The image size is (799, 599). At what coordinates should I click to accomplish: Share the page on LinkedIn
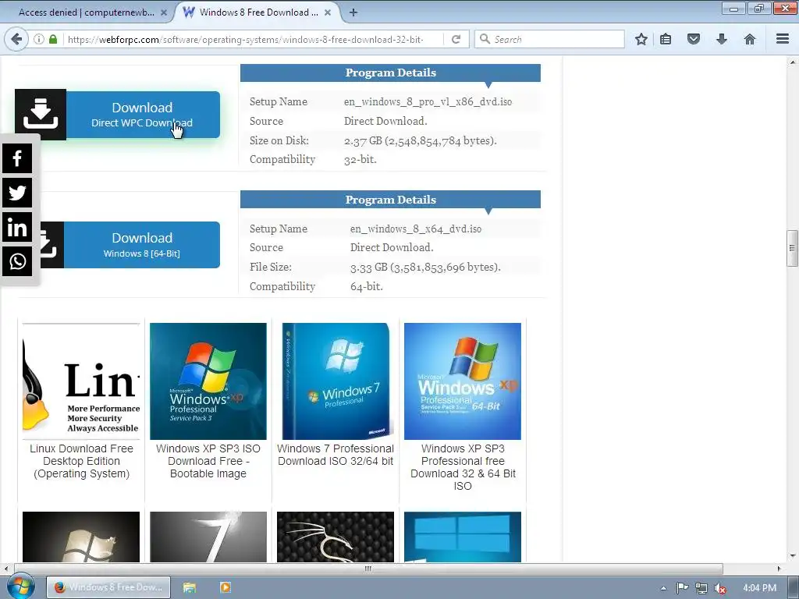17,227
